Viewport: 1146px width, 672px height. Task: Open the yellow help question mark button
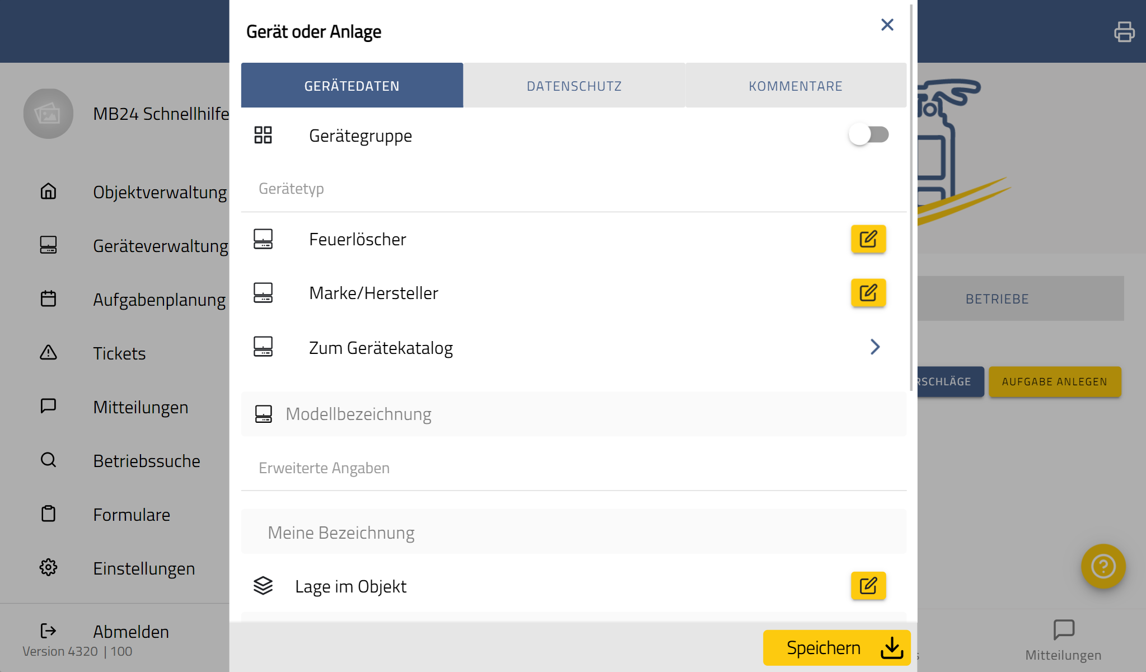click(x=1103, y=566)
